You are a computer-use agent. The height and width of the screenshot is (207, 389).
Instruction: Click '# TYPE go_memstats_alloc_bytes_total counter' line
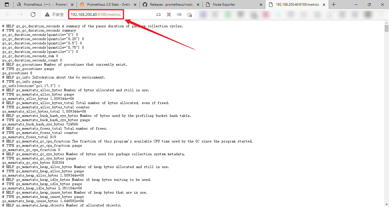point(46,107)
